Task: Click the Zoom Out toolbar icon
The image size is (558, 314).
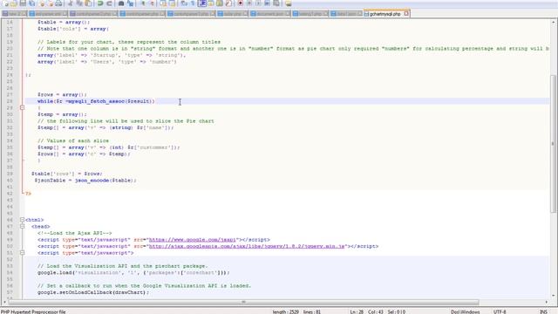Action: point(151,3)
